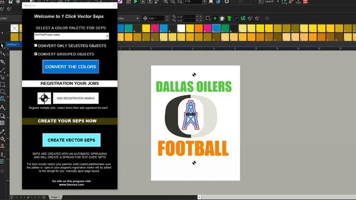This screenshot has height=200, width=356.
Task: Select the Drop shadow tool
Action: point(2,116)
